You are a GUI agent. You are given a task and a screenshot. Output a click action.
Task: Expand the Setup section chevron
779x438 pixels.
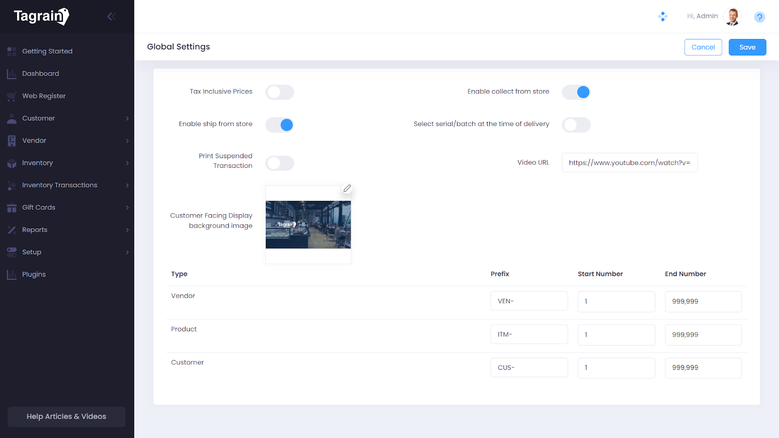tap(127, 253)
